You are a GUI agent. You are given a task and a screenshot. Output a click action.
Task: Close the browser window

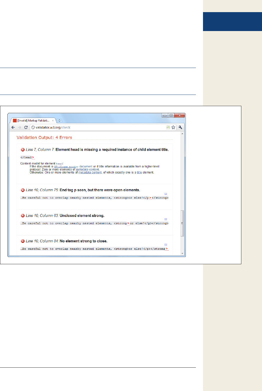tap(179, 115)
